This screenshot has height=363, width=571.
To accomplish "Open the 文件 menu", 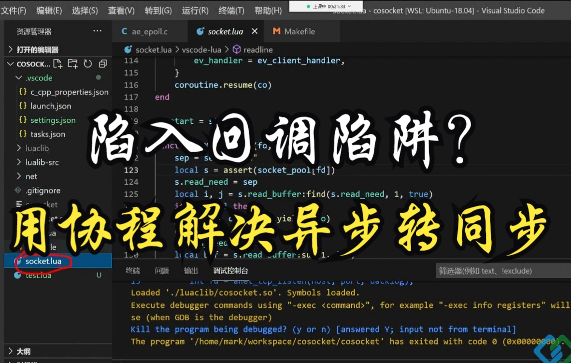I will 14,10.
